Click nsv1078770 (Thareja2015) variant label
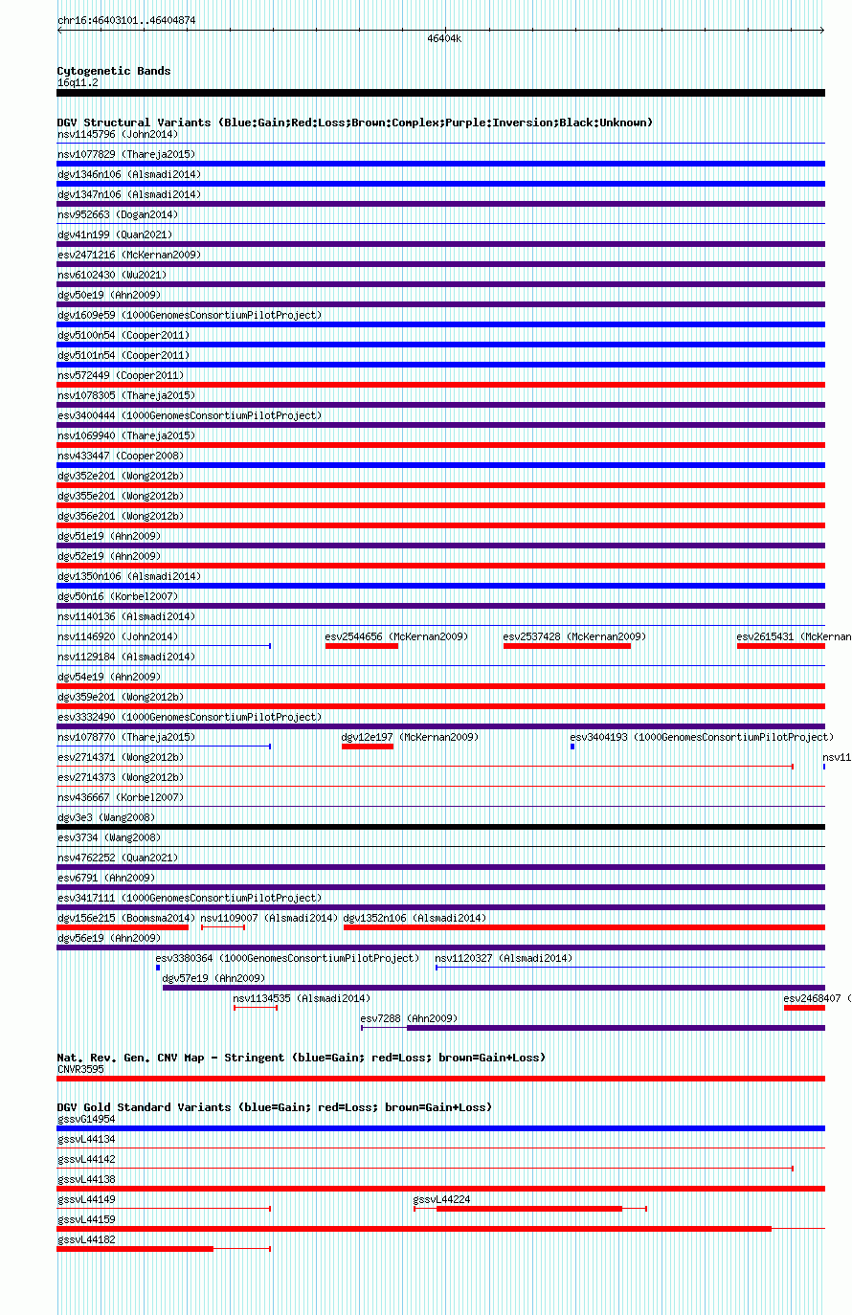 [125, 737]
